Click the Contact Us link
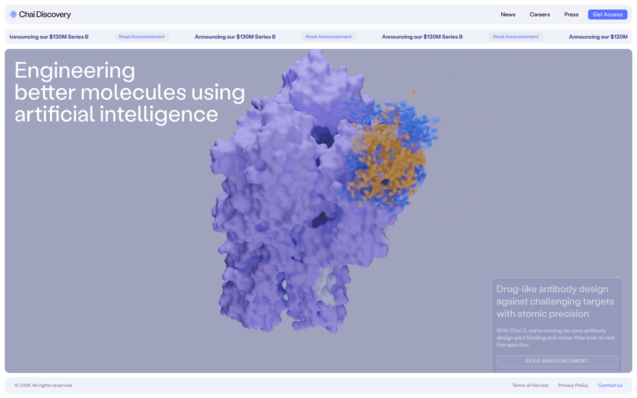This screenshot has width=637, height=398. click(610, 386)
